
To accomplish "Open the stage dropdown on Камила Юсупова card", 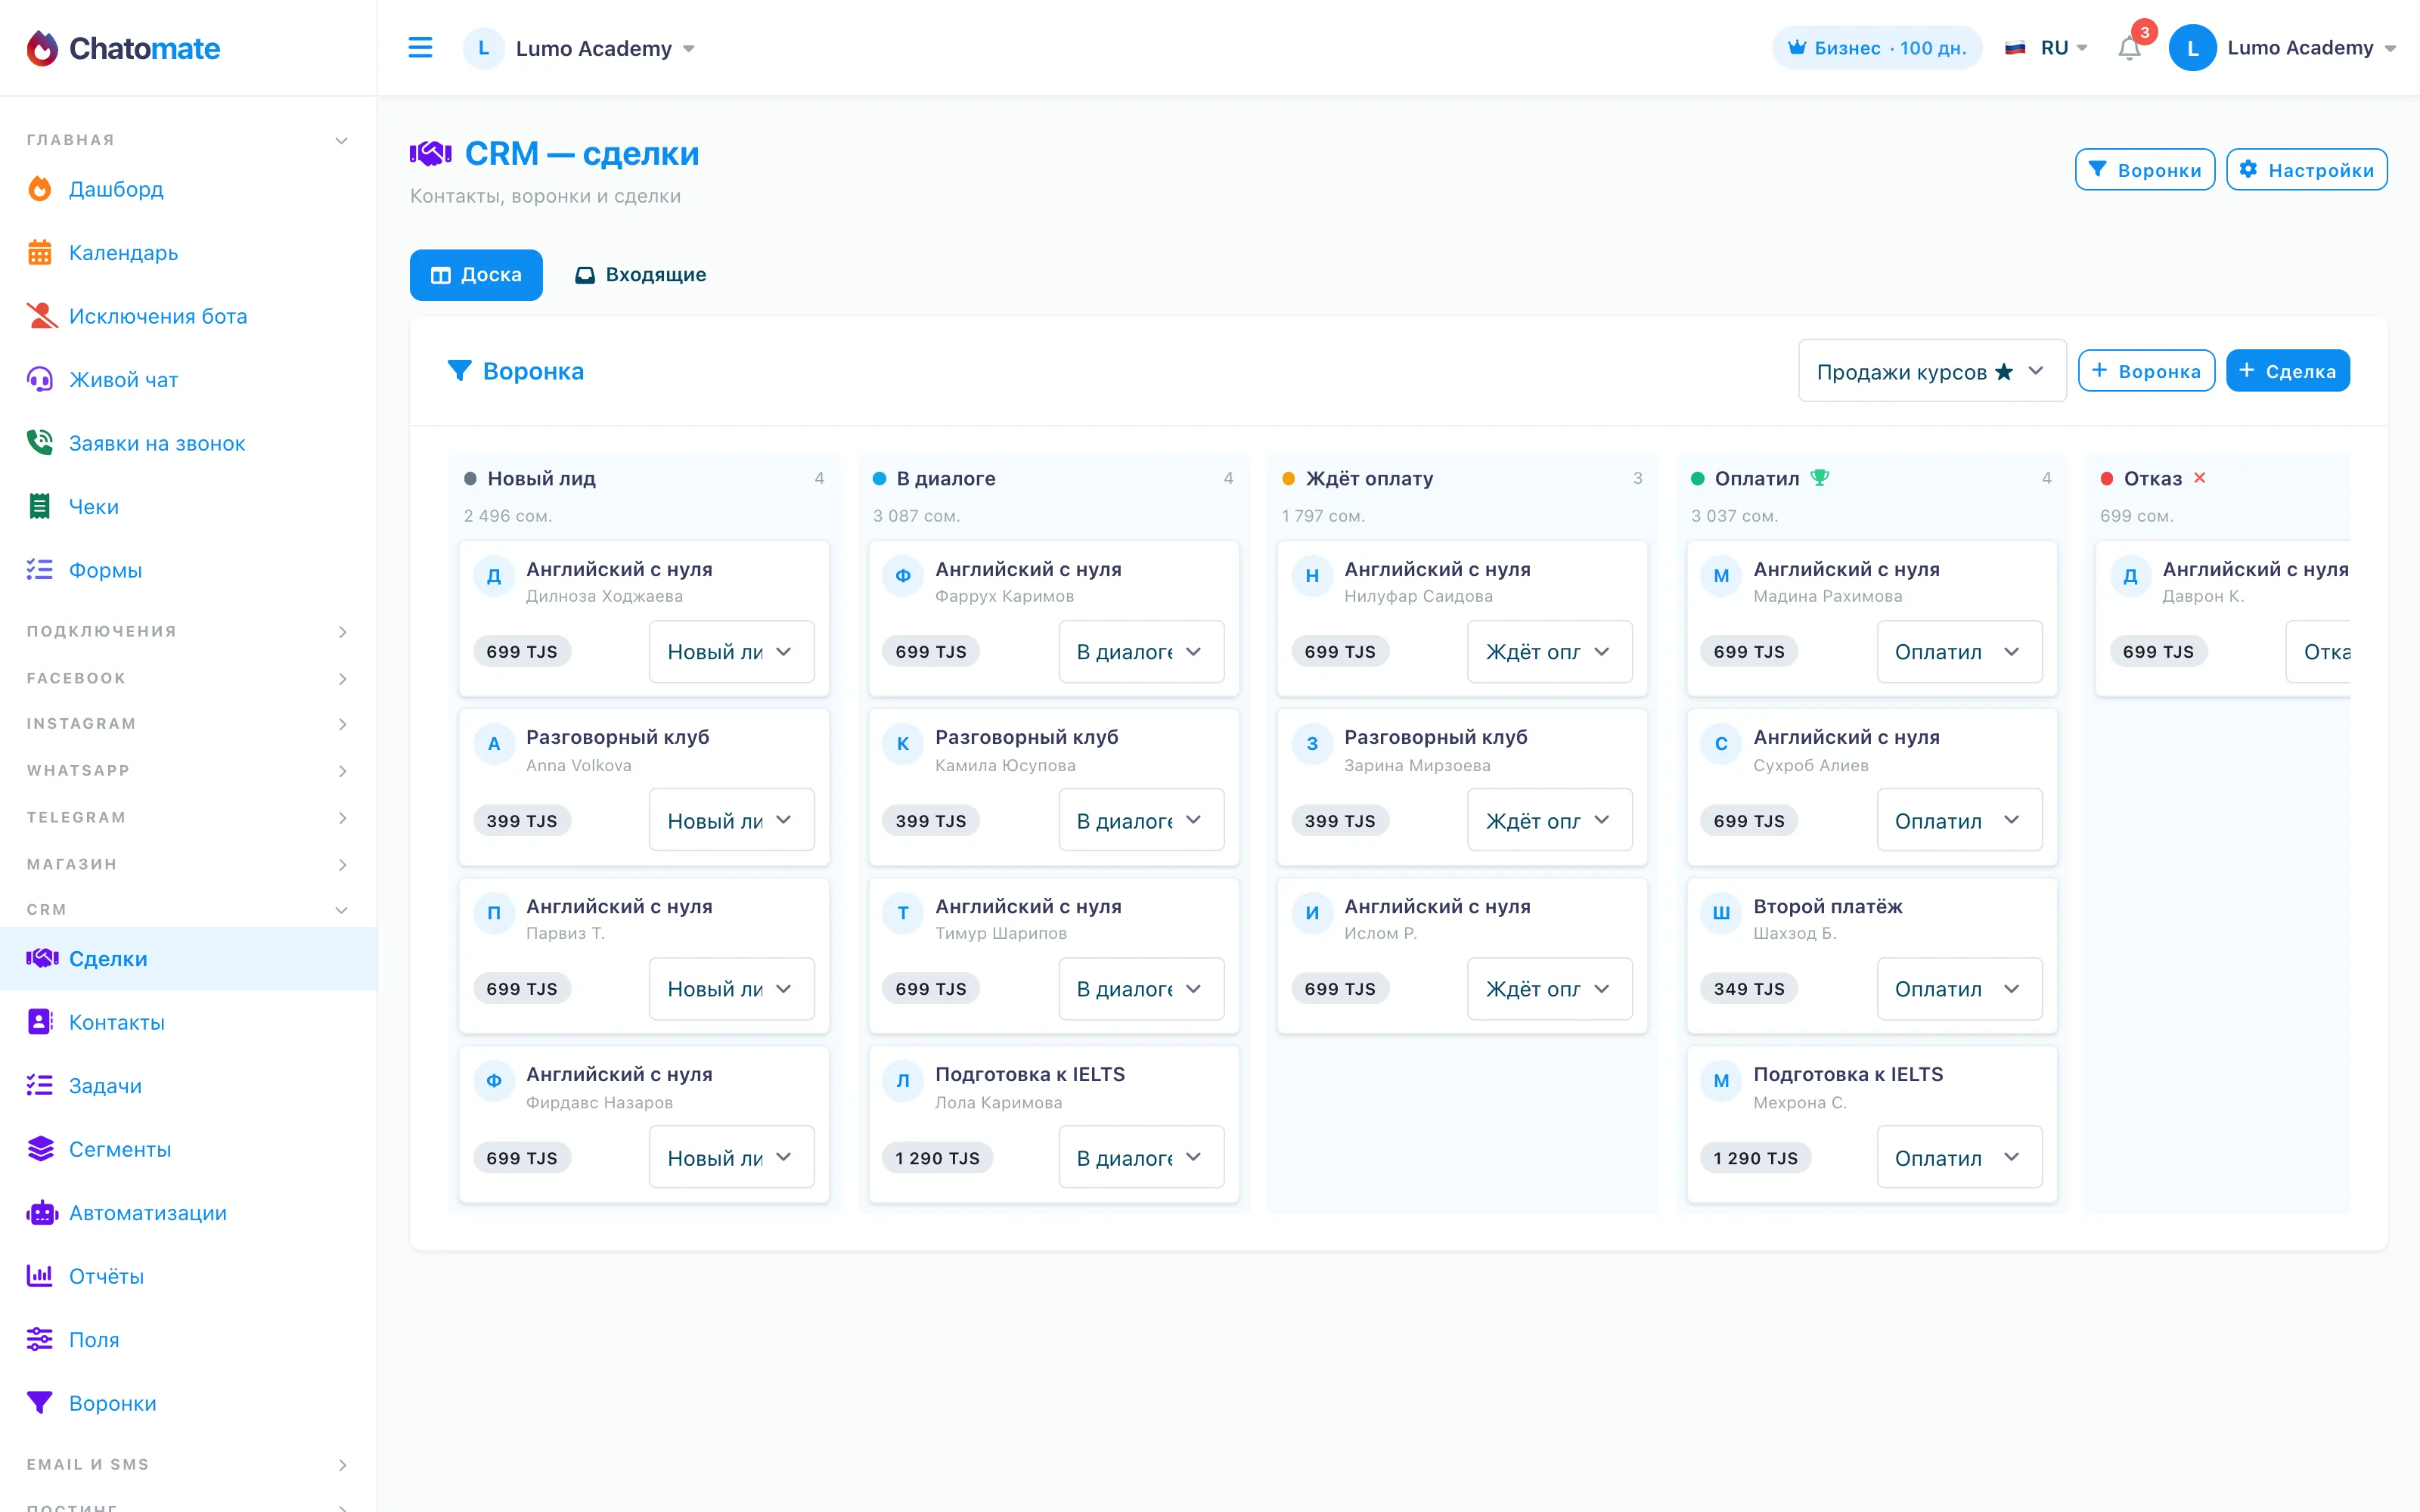I will (1140, 820).
